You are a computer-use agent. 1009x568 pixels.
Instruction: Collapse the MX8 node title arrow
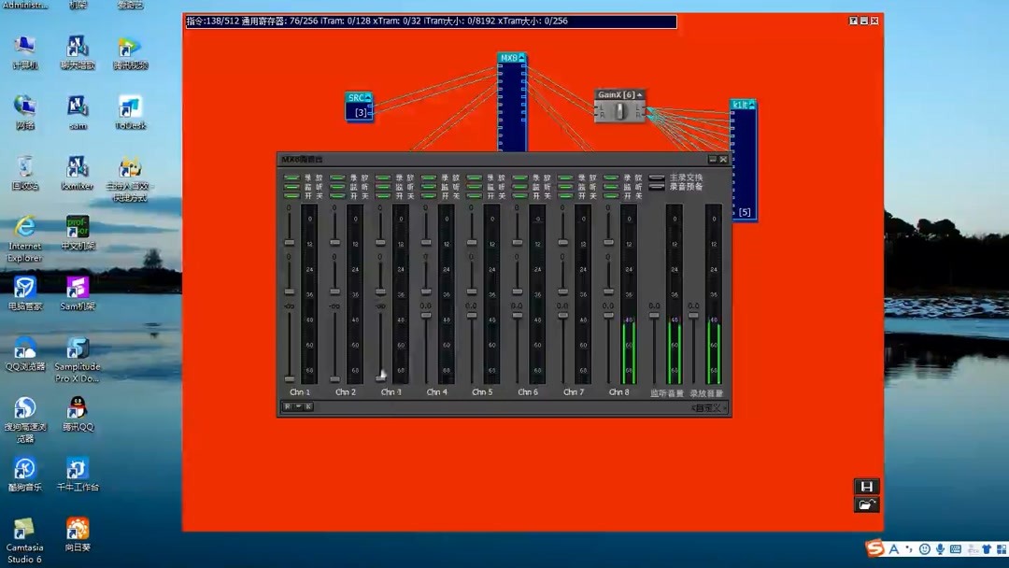[x=521, y=57]
